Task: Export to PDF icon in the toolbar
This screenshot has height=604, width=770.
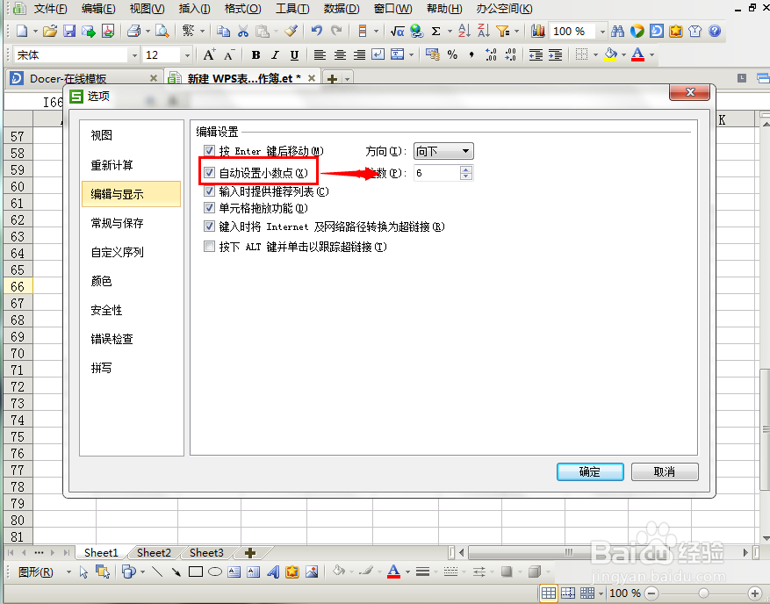Action: click(108, 31)
